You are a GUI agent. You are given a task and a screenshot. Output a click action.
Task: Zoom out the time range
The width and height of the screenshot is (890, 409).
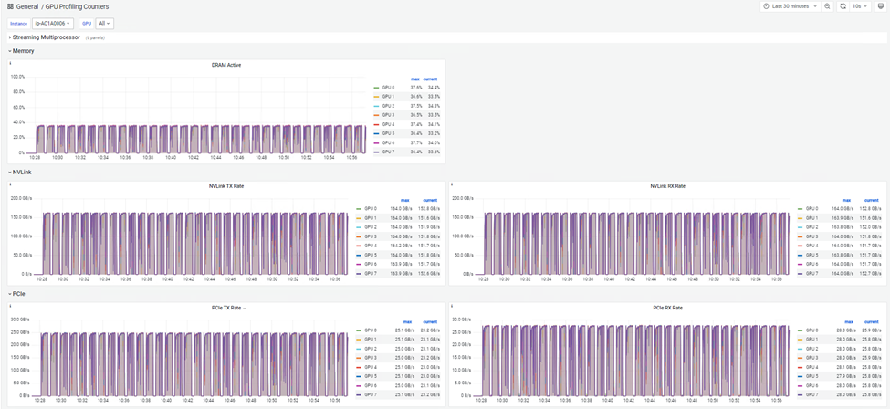click(828, 6)
